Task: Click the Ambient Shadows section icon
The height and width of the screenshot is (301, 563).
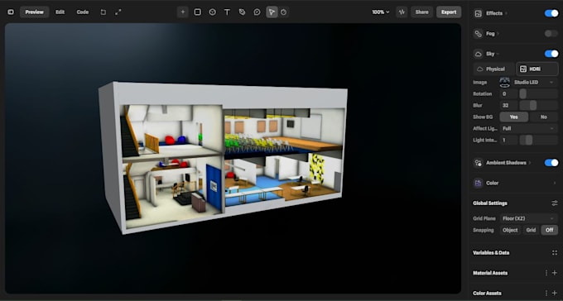Action: tap(479, 163)
